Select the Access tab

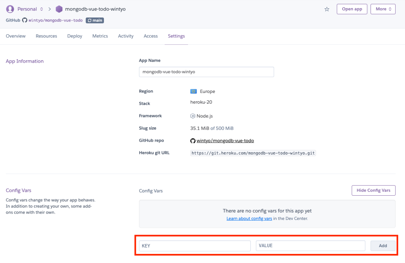[x=151, y=36]
